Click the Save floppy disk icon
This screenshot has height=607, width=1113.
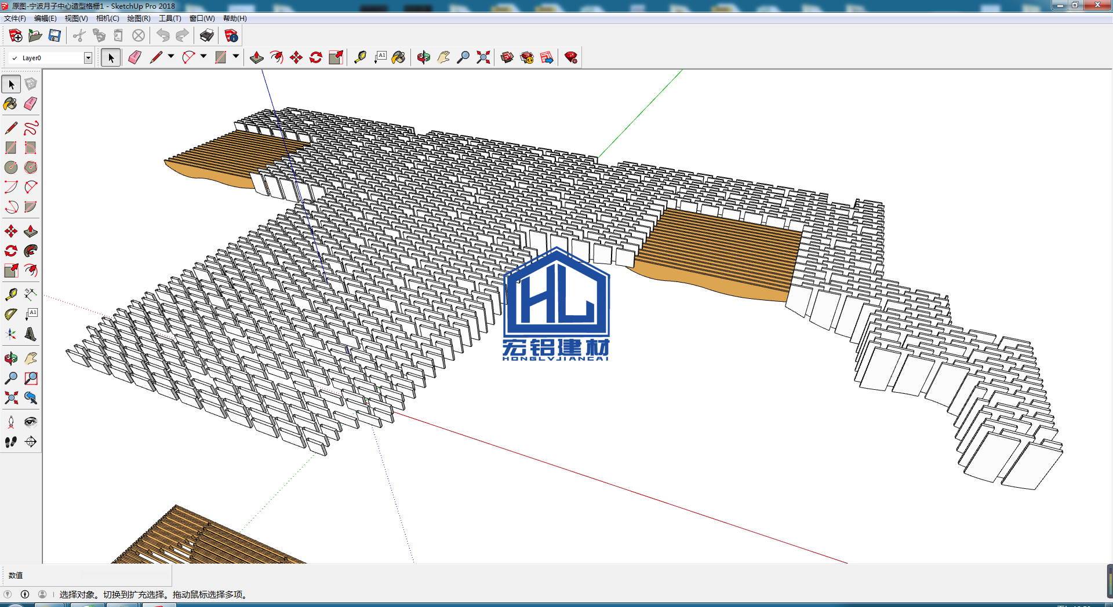point(54,36)
